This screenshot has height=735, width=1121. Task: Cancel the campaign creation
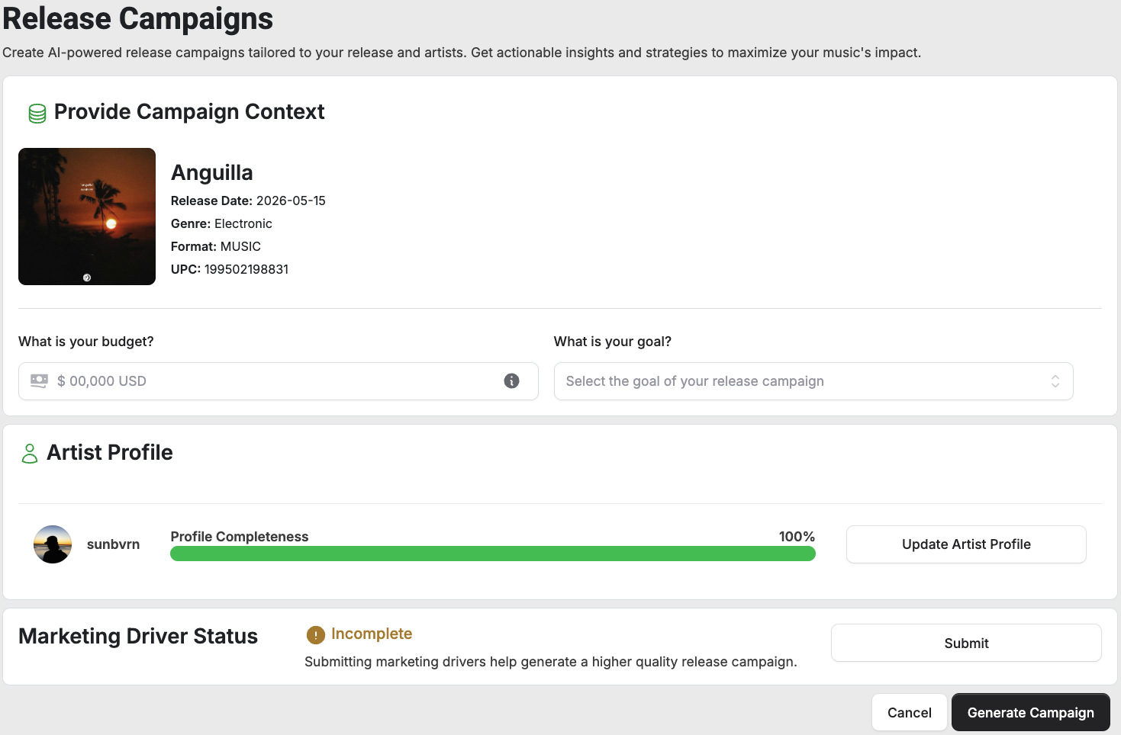[x=910, y=712]
